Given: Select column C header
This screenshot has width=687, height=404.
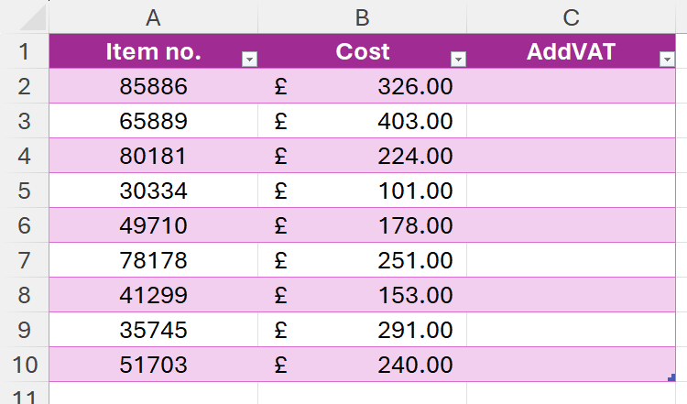Looking at the screenshot, I should 571,16.
